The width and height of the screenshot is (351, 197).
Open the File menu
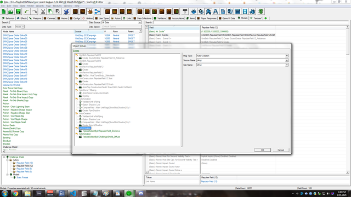pos(3,6)
